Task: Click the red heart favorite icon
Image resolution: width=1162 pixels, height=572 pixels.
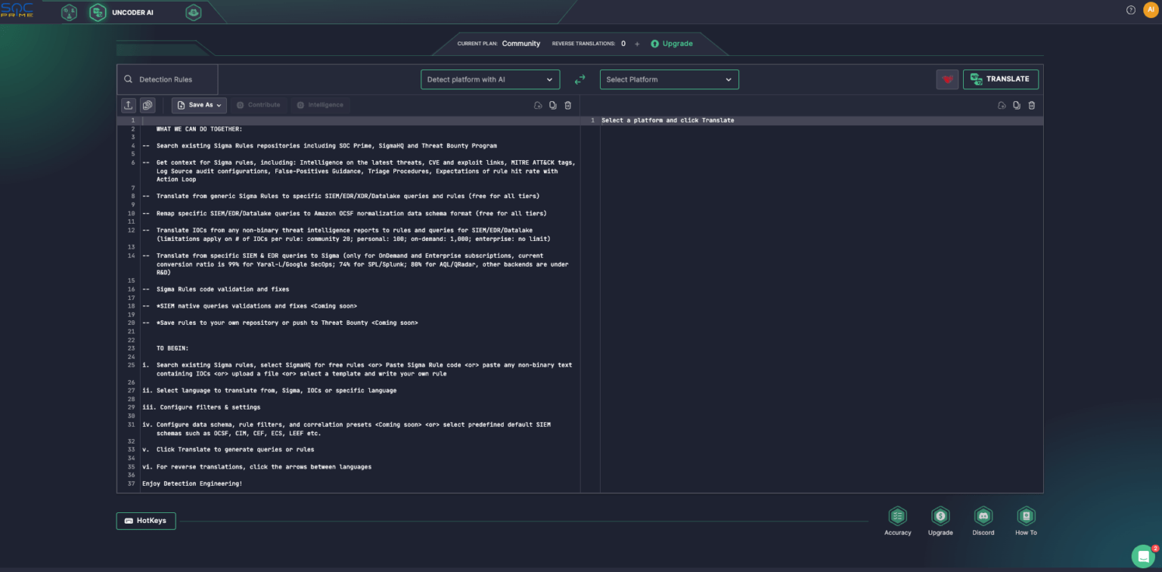Action: click(x=947, y=79)
